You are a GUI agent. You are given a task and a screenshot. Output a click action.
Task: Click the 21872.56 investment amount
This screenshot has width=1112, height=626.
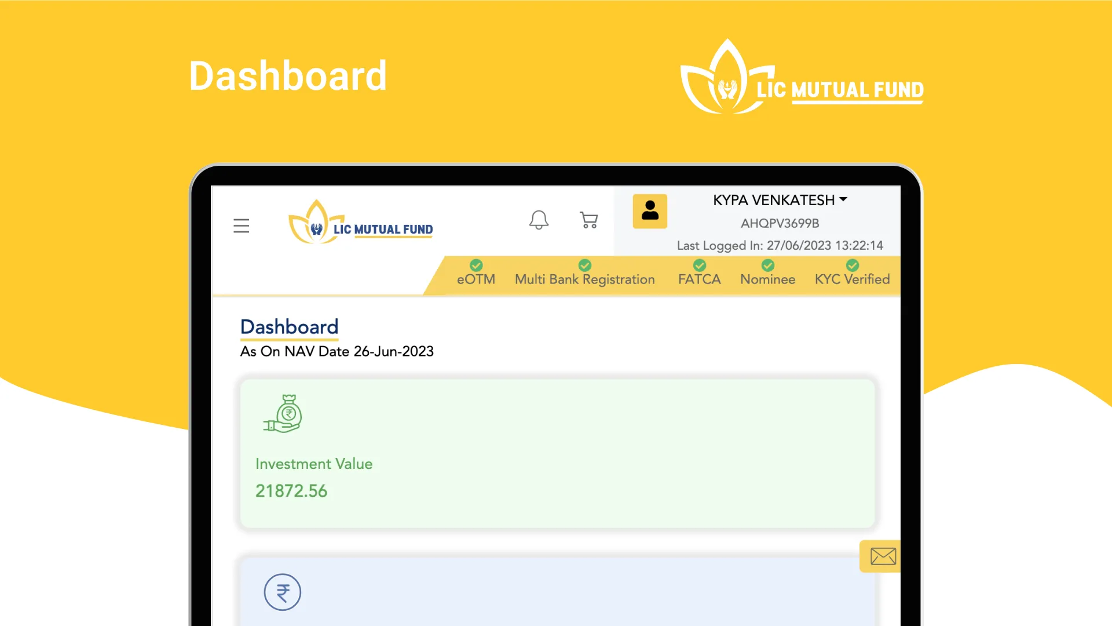291,491
